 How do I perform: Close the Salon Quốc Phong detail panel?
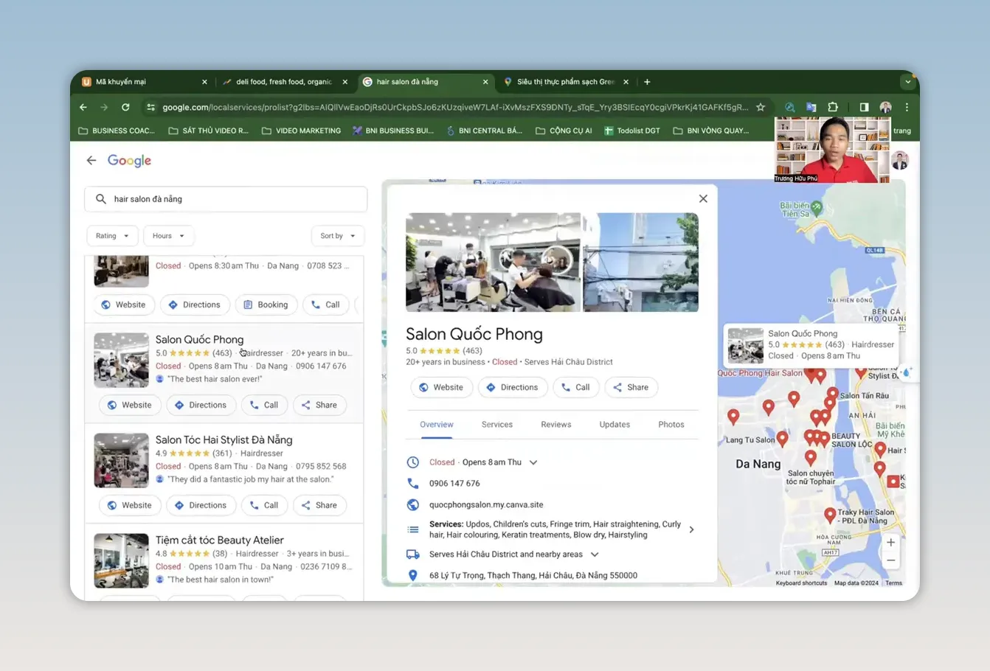click(703, 198)
